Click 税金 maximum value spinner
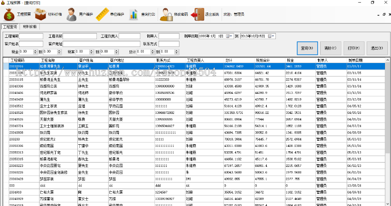This screenshot has width=391, height=206. click(x=60, y=52)
